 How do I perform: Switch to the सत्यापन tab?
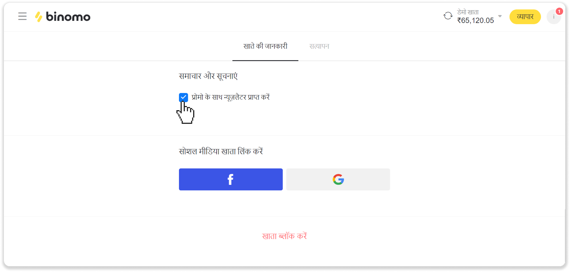319,46
